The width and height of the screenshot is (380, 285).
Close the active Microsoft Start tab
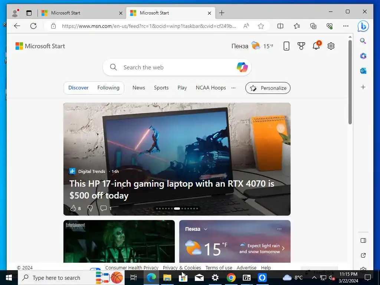pyautogui.click(x=209, y=13)
